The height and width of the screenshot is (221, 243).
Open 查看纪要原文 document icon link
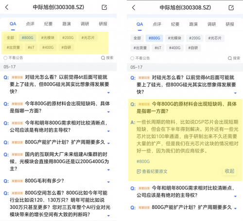152,171
